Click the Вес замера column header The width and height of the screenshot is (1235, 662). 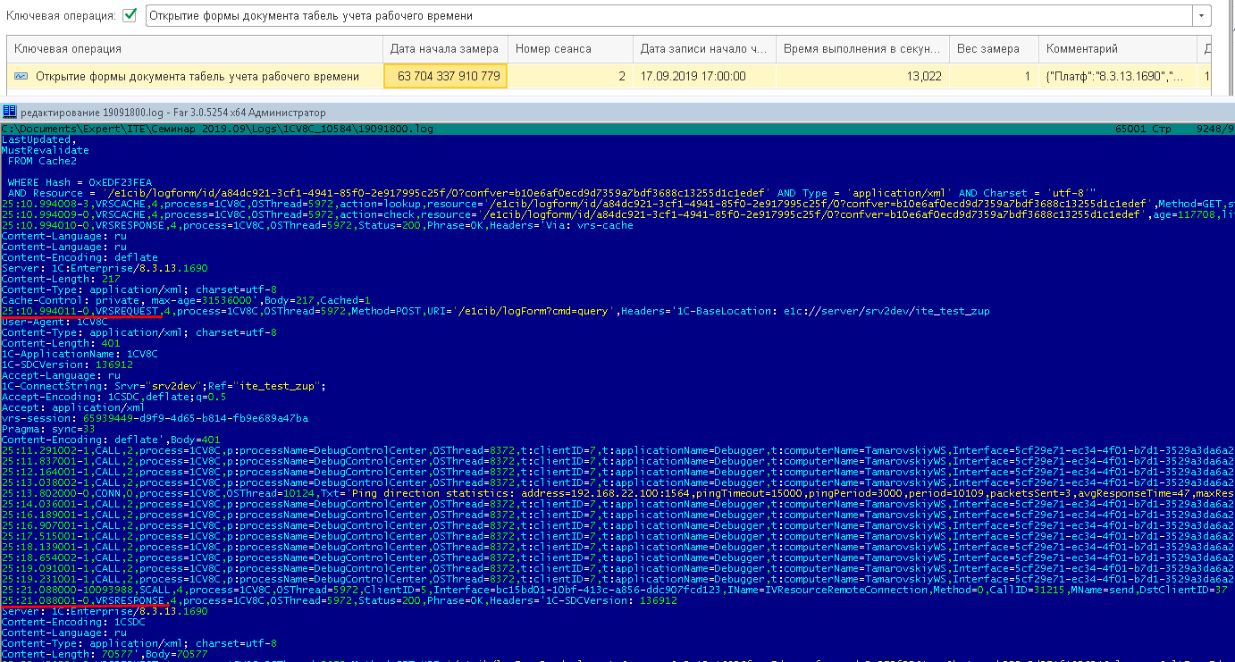coord(992,49)
